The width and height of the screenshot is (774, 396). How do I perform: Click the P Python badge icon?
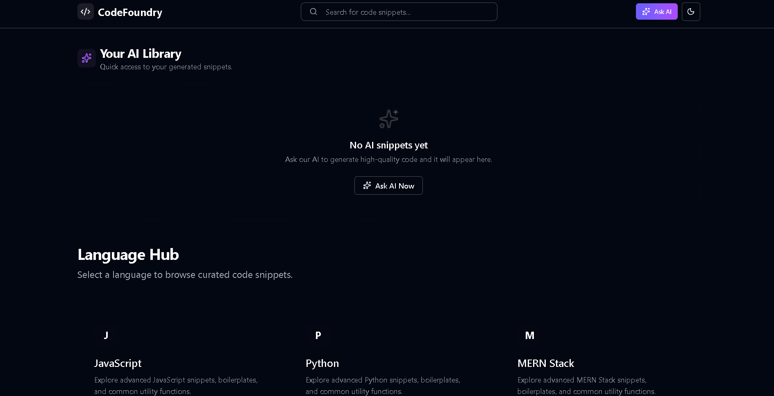pyautogui.click(x=318, y=335)
